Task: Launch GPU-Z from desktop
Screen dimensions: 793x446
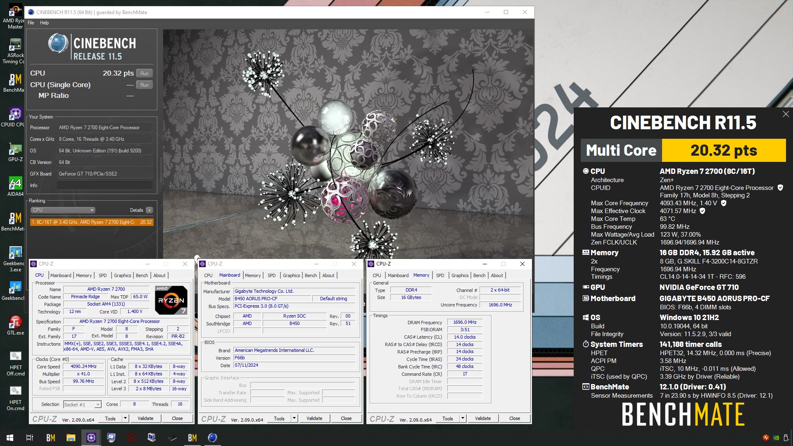Action: pos(15,152)
